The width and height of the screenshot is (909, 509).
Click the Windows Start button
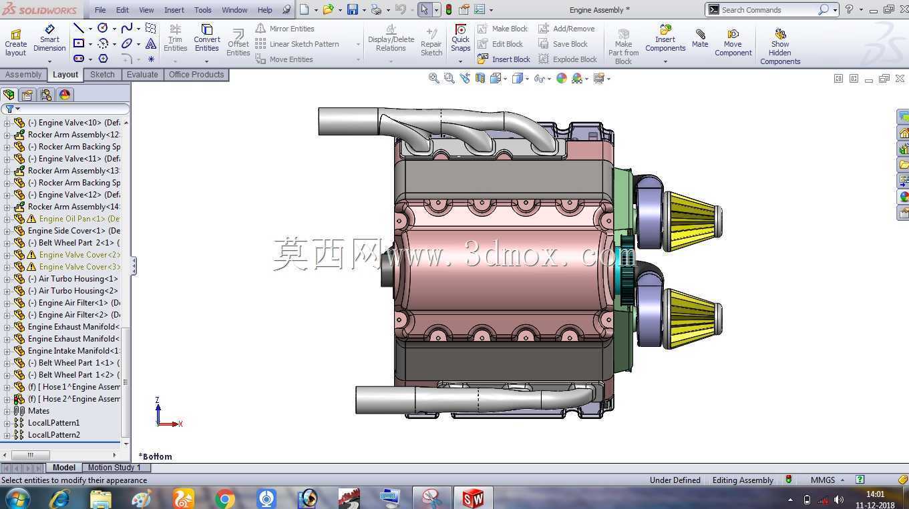click(x=18, y=498)
